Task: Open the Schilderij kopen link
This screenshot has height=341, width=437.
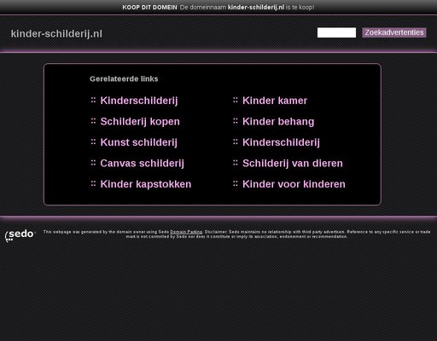Action: (x=140, y=122)
